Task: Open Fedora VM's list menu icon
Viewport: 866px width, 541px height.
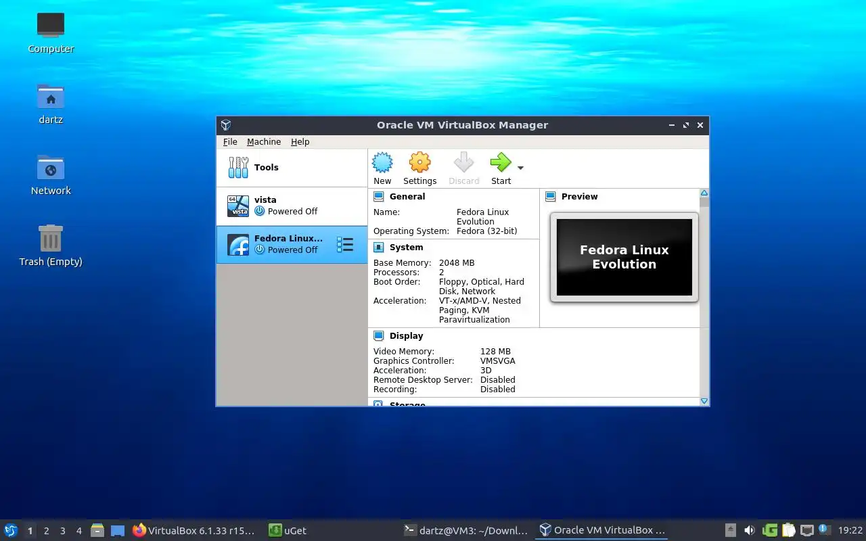Action: (345, 244)
